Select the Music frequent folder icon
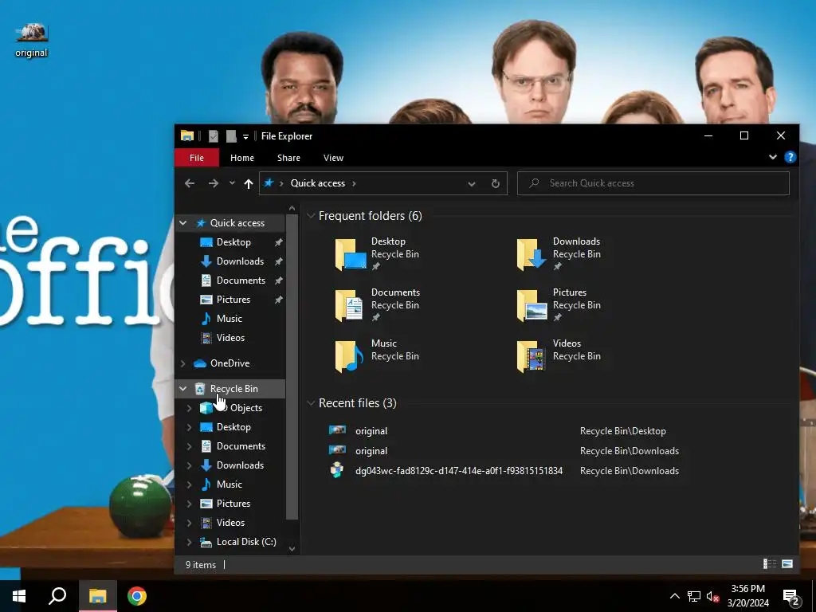 [351, 356]
